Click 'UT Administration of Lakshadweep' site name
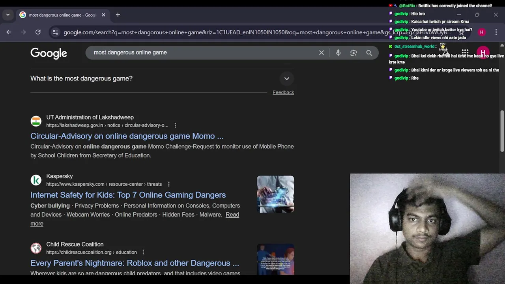The image size is (505, 284). click(90, 117)
